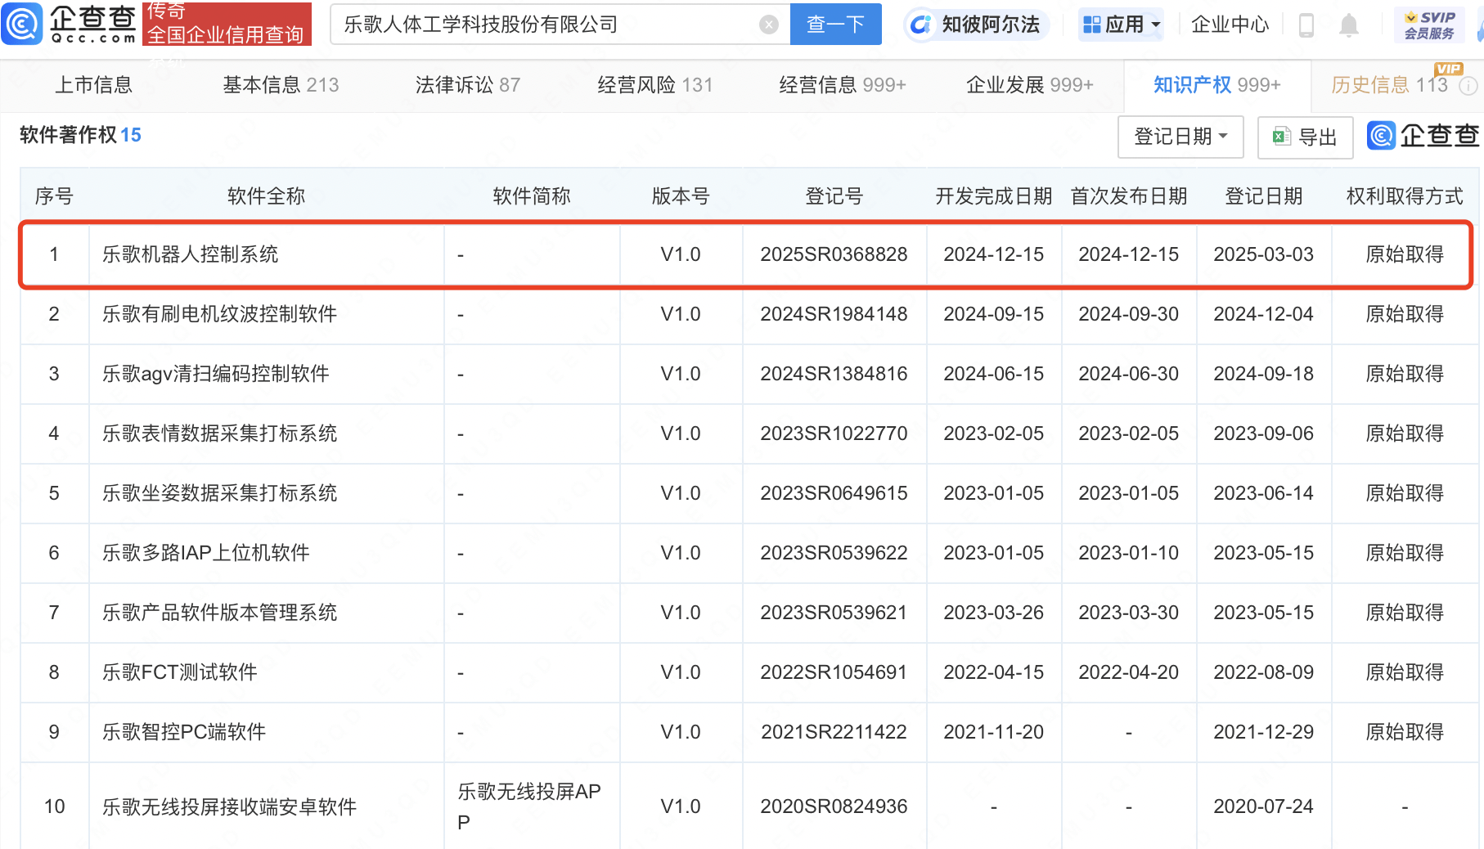Viewport: 1484px width, 849px height.
Task: Switch to the 基本信息 213 tab
Action: [281, 85]
